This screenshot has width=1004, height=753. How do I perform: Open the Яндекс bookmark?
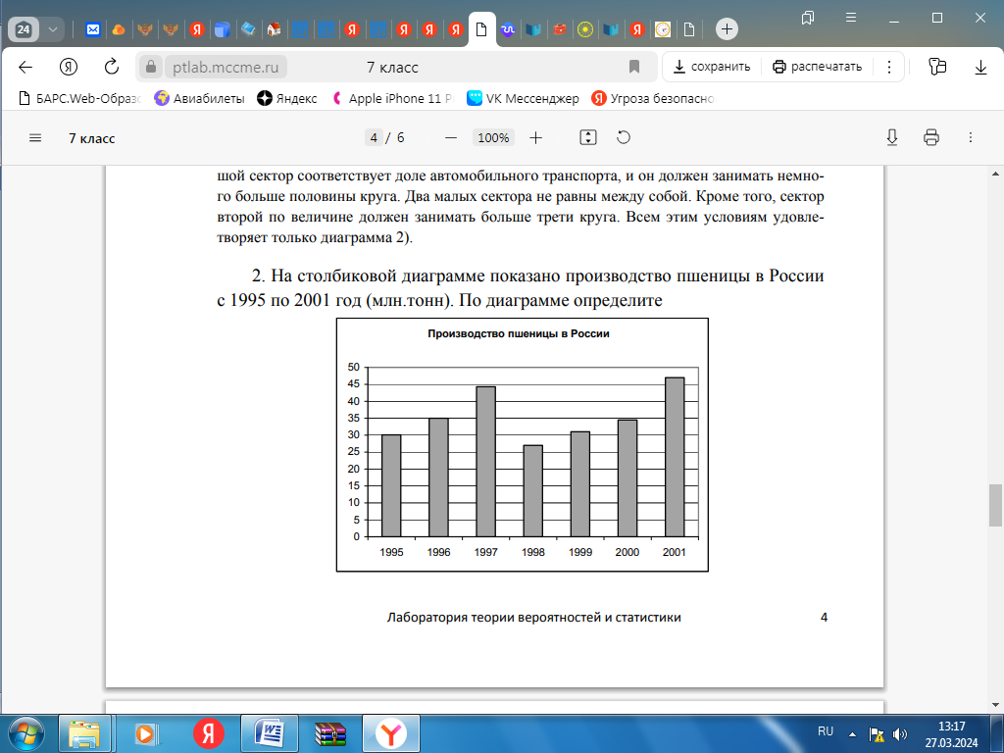[x=287, y=98]
